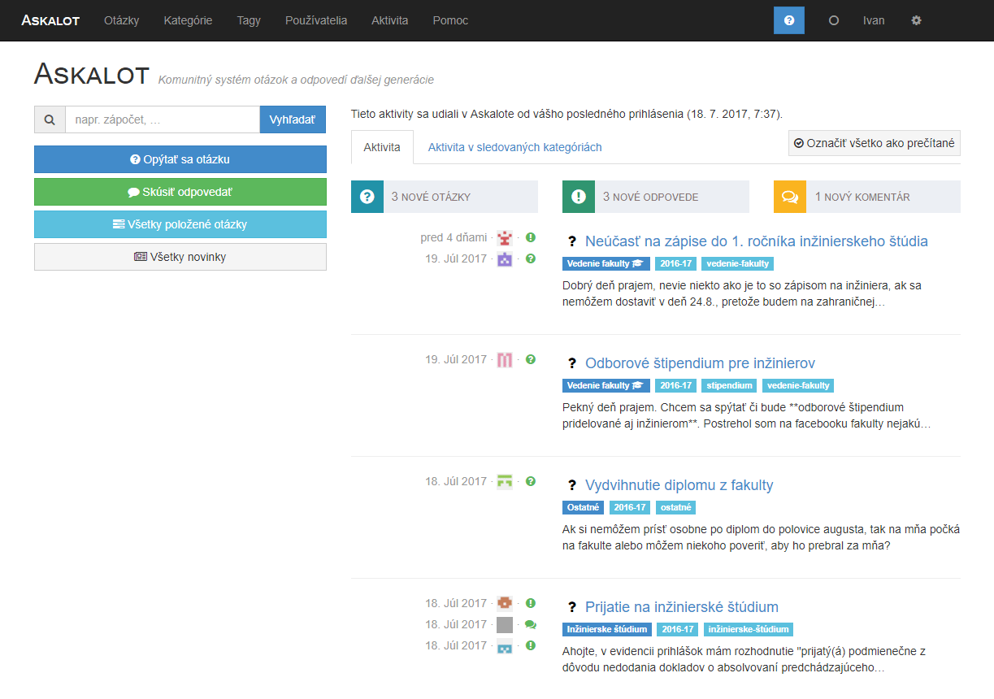Open the Kategórie menu item
This screenshot has width=994, height=699.
[188, 20]
